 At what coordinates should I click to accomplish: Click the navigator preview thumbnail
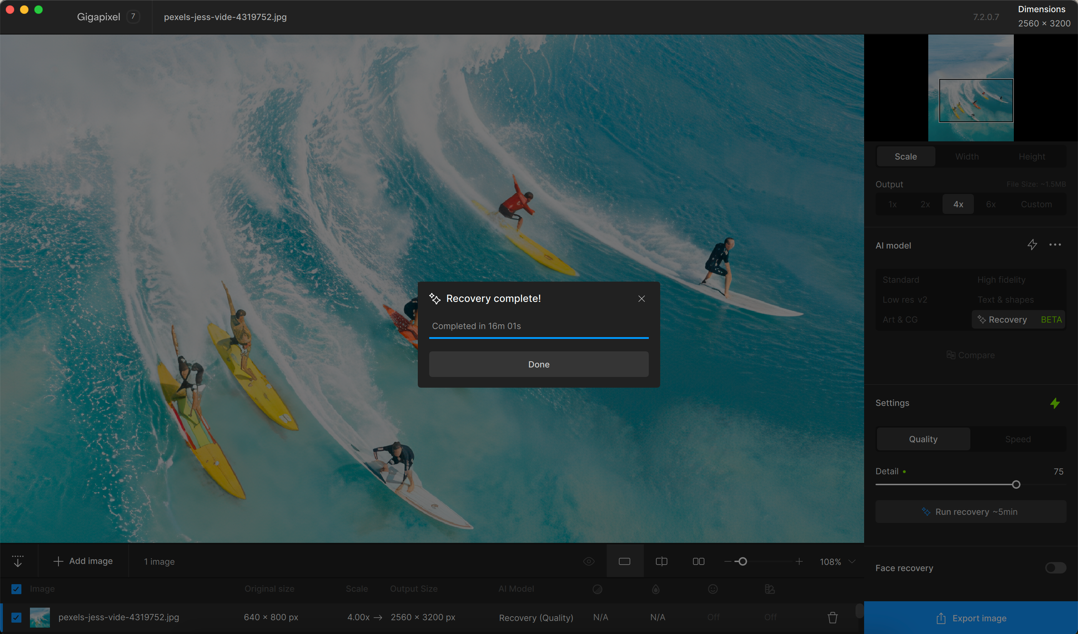pyautogui.click(x=971, y=88)
